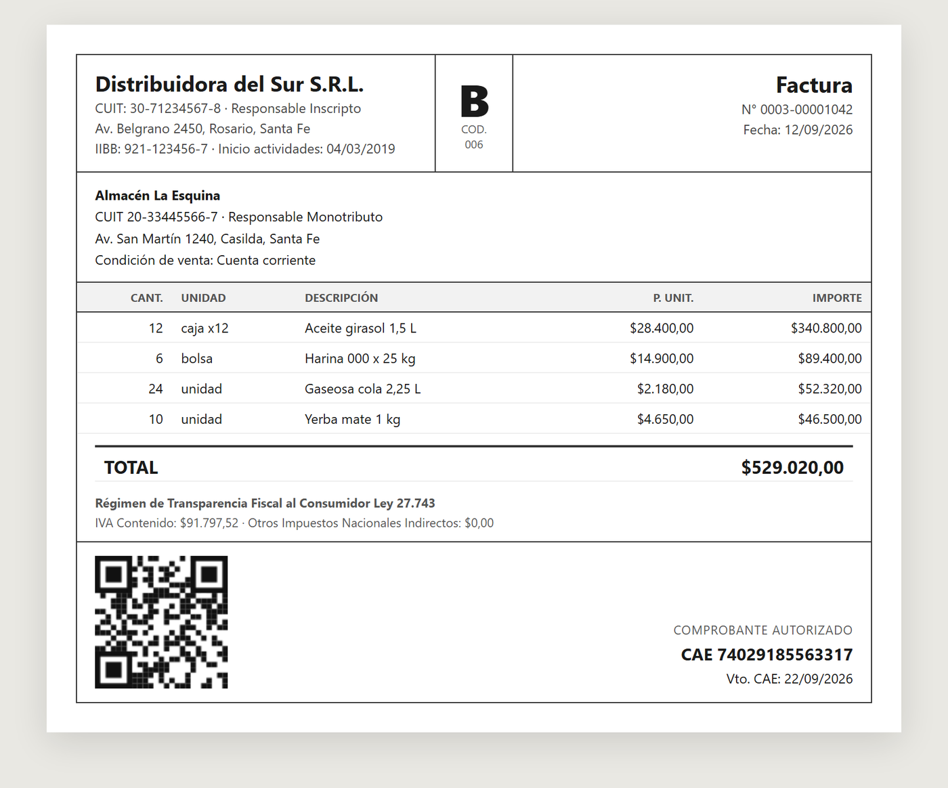
Task: Click the UNIDAD column header
Action: click(x=204, y=298)
